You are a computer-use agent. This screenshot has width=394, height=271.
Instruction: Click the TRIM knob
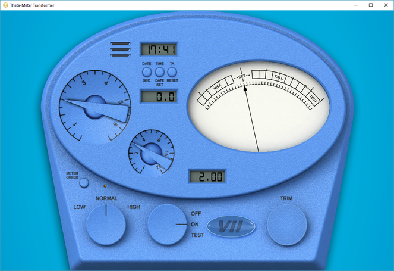pos(287,225)
